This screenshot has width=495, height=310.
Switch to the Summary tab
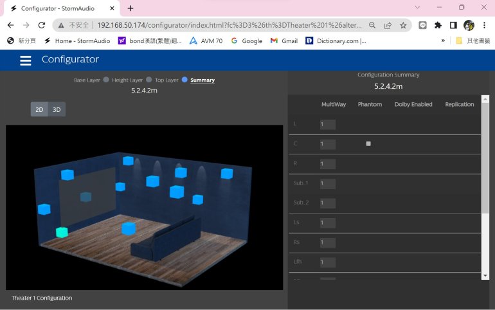tap(202, 80)
